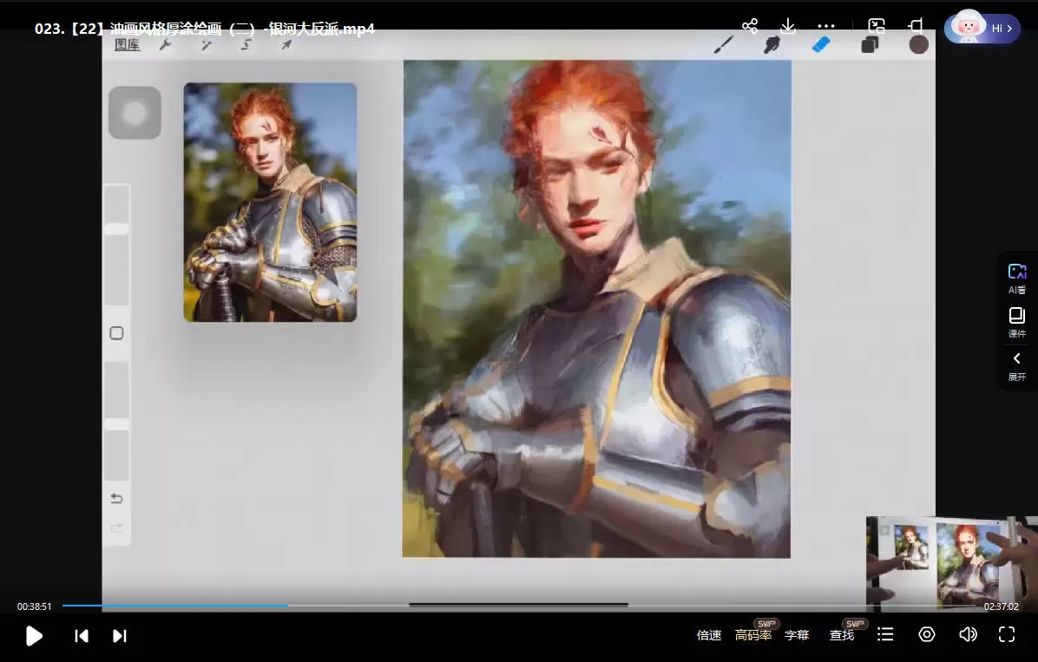Open the 高码率 quality options

coord(752,635)
